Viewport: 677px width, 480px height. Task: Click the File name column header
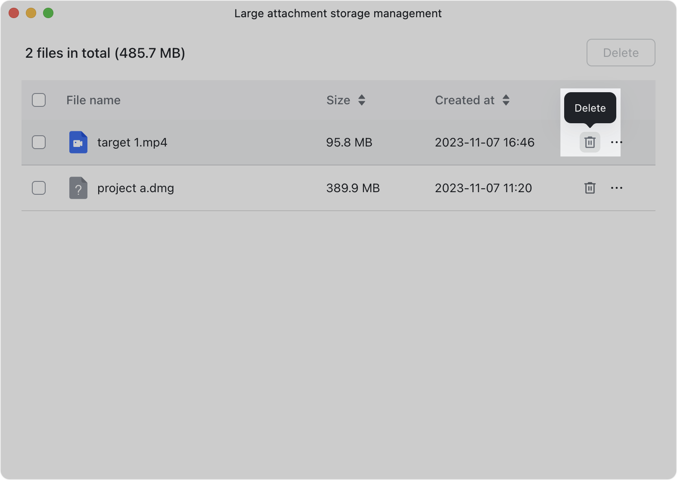(93, 100)
